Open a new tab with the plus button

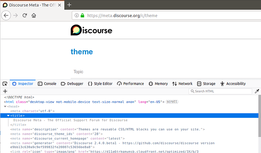[x=69, y=5]
